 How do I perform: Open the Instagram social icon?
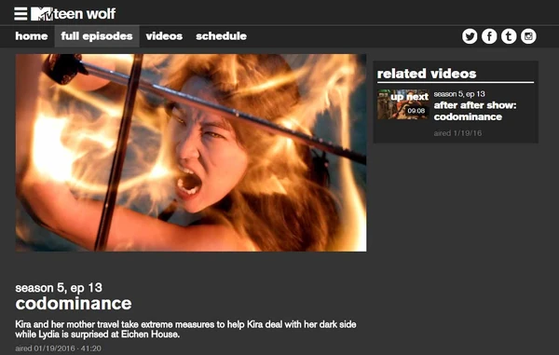pyautogui.click(x=528, y=36)
